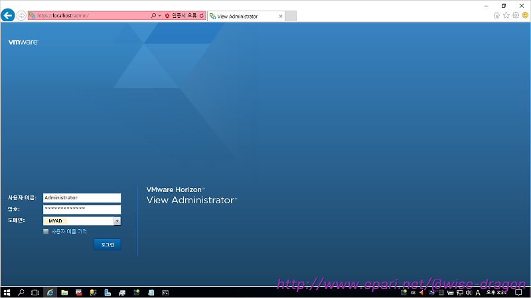
Task: Click the green-badge system tray icon
Action: coord(404,293)
